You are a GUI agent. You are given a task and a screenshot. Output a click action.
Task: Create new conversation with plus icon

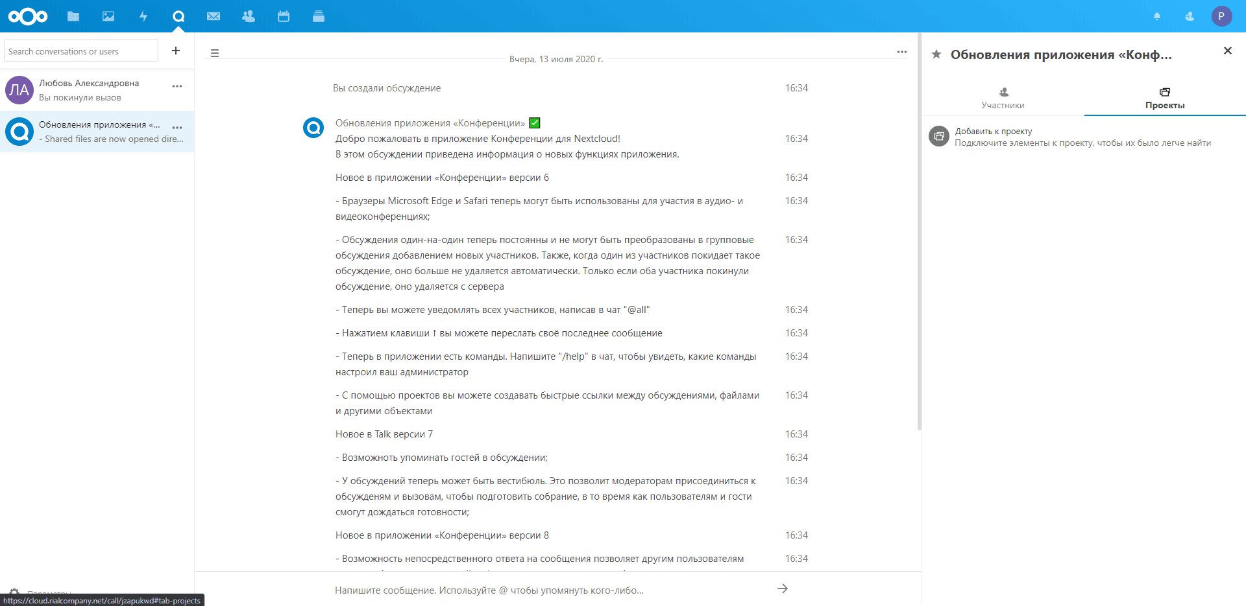[x=176, y=51]
